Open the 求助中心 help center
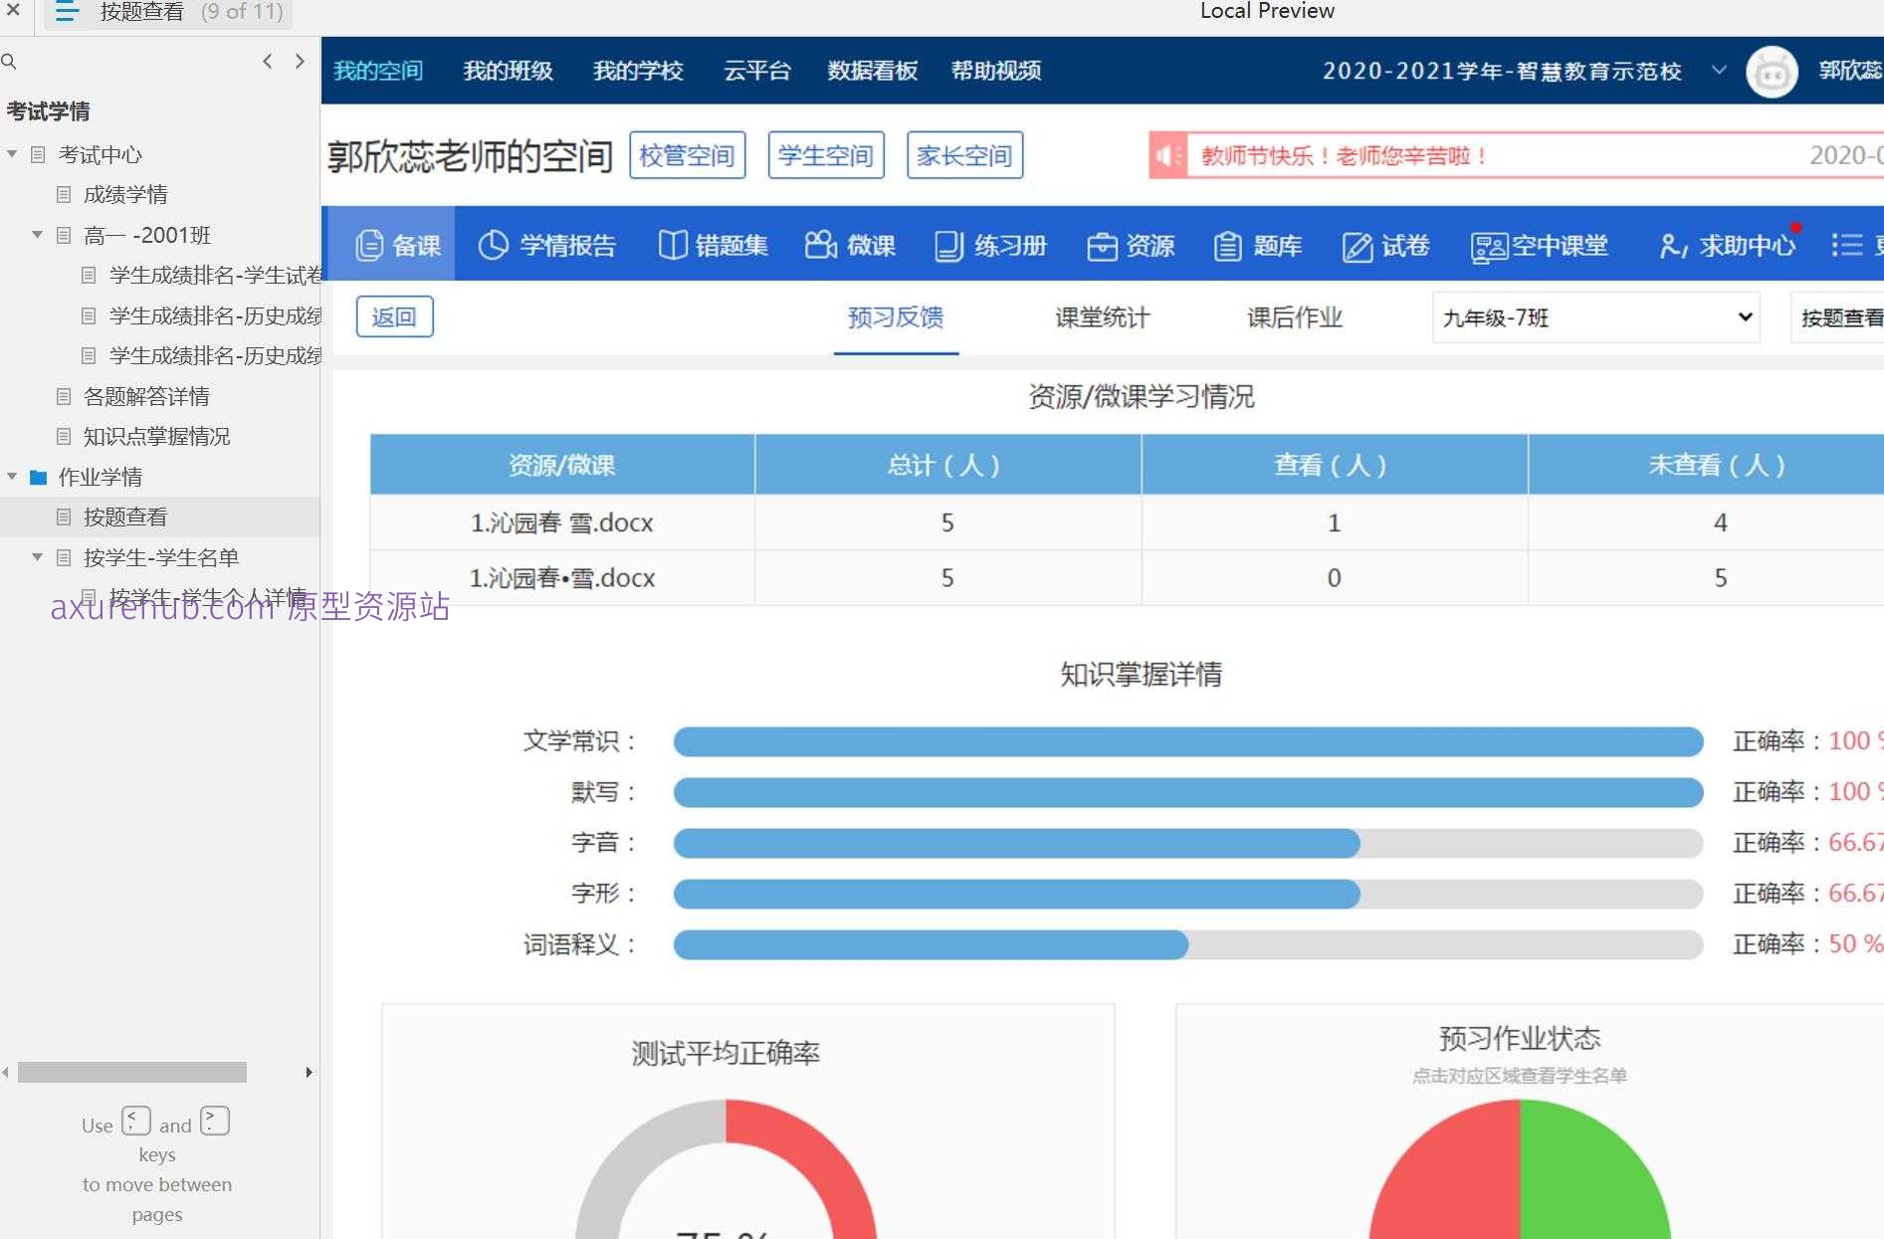Viewport: 1884px width, 1239px height. click(x=1728, y=245)
